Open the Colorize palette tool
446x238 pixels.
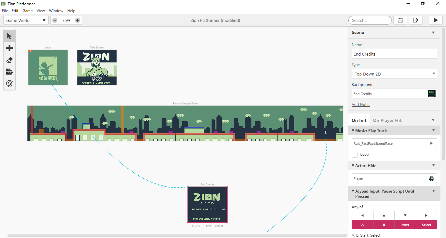coord(9,84)
